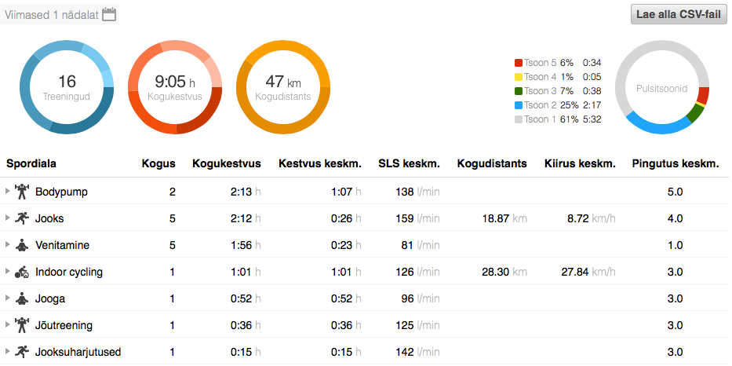Sort by Kogukestvus column header
This screenshot has height=366, width=732.
click(227, 163)
